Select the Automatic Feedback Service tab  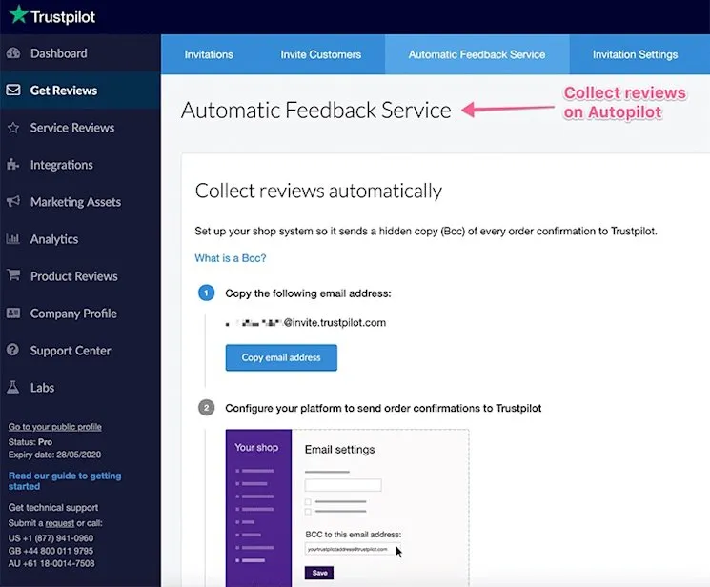click(477, 54)
